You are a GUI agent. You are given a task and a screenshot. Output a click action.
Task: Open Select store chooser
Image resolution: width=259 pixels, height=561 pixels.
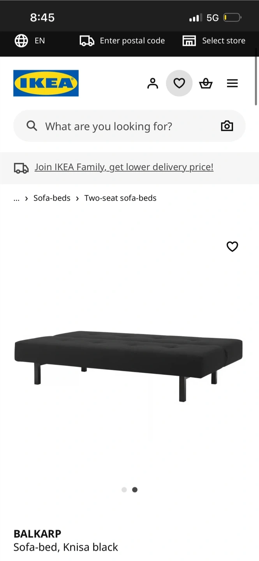(224, 41)
